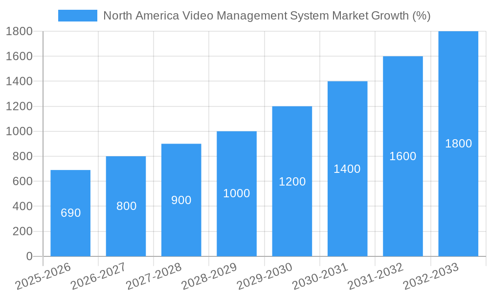Select the 2026-2027 bar labeled 800
489x293 pixels.
pos(126,207)
